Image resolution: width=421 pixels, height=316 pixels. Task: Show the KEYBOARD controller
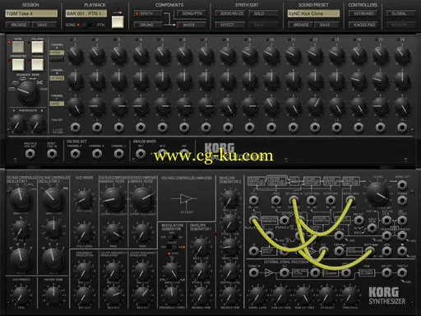tap(363, 13)
